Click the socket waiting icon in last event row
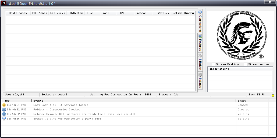 (4, 119)
